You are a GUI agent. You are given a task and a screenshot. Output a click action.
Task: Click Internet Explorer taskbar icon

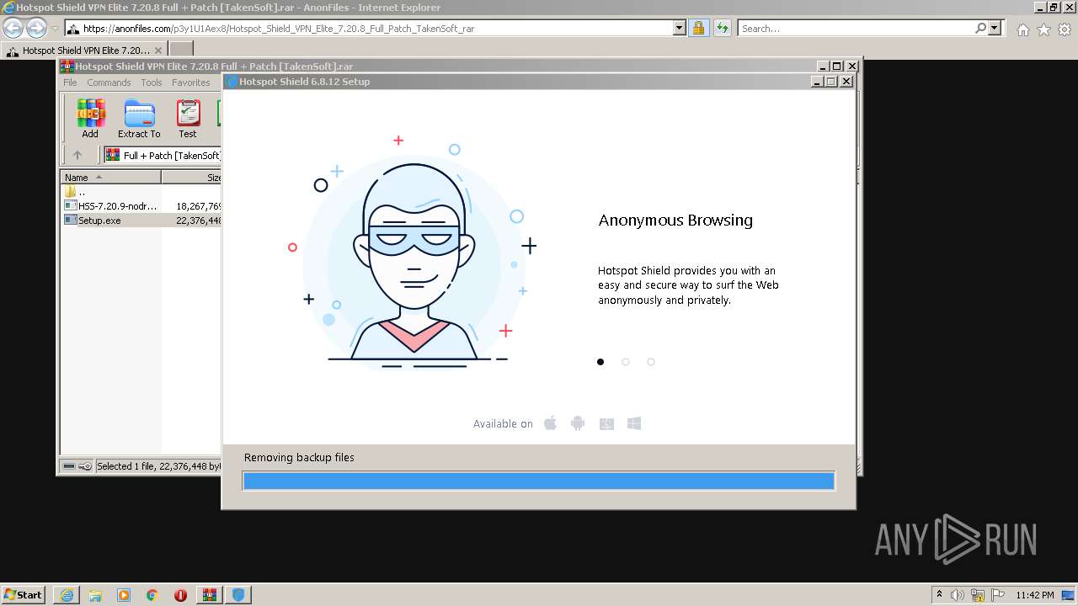tap(67, 594)
